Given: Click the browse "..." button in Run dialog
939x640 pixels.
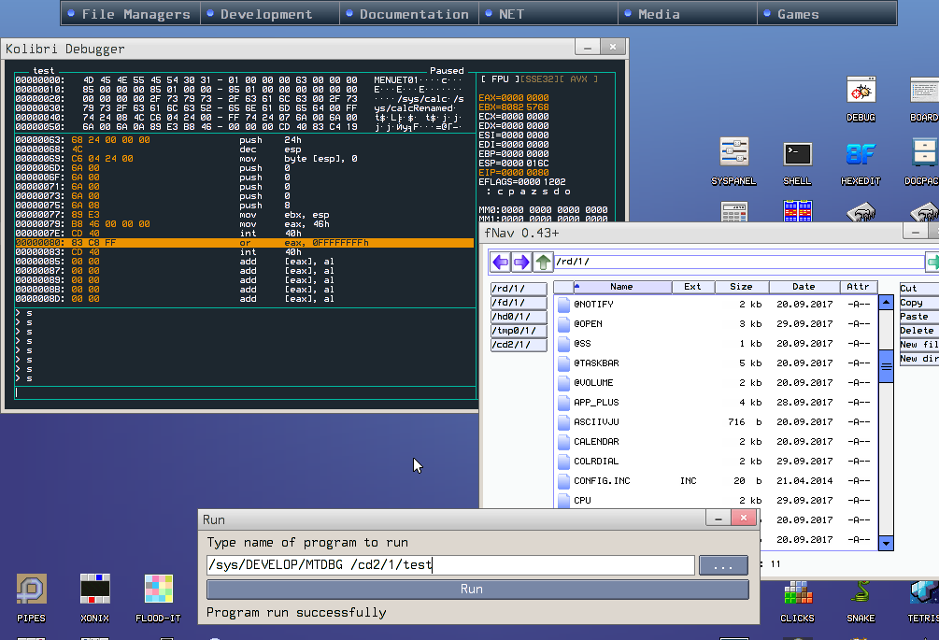Looking at the screenshot, I should coord(723,565).
